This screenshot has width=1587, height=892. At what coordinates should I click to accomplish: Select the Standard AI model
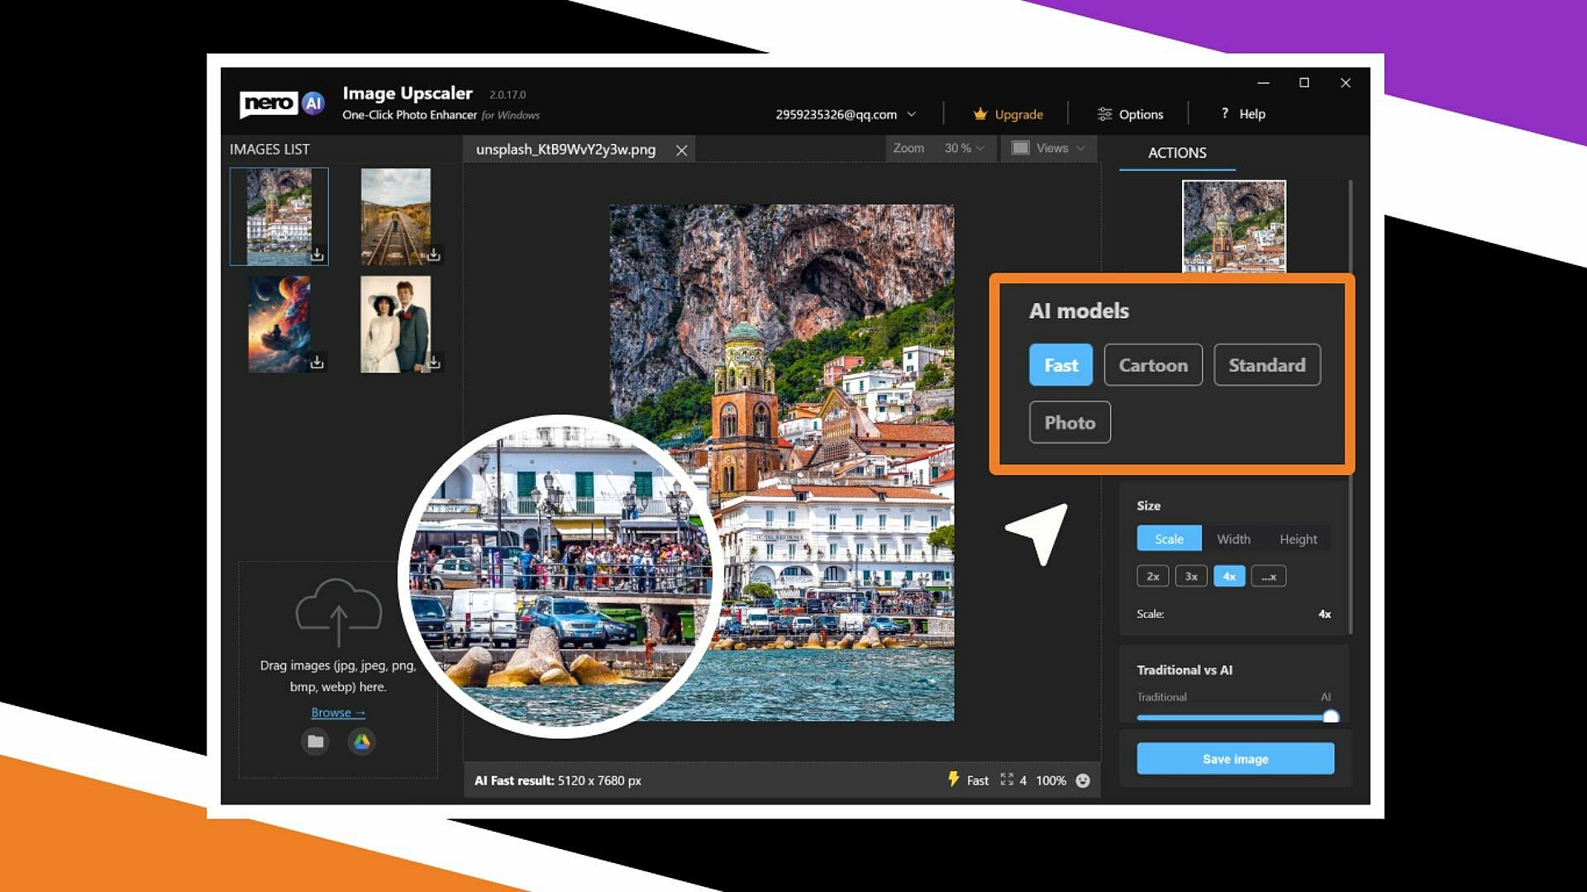pos(1266,365)
